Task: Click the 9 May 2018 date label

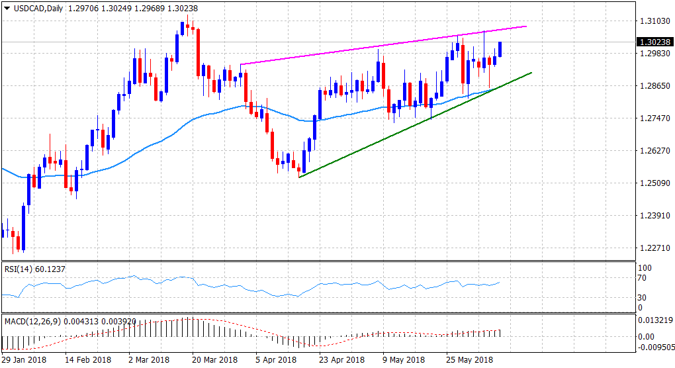Action: tap(403, 360)
